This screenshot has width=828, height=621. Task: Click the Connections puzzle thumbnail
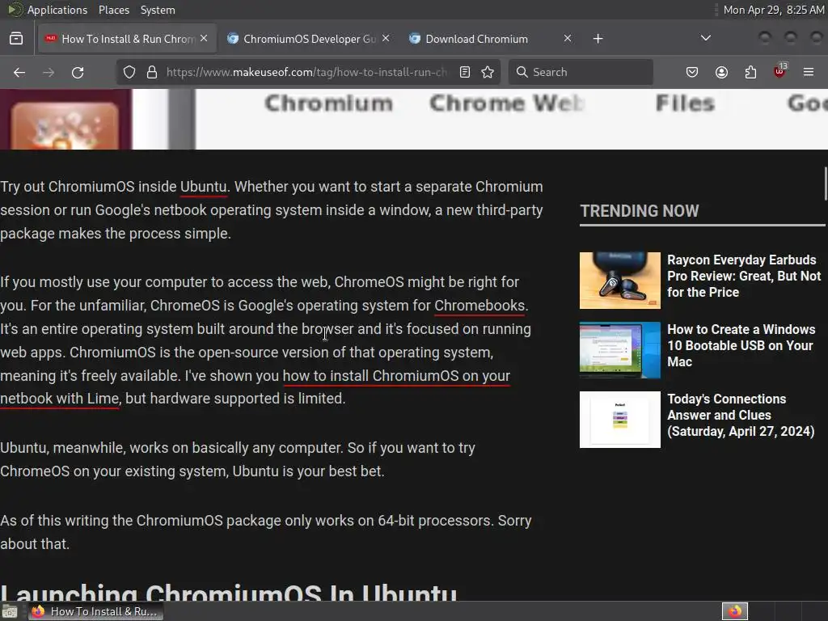[620, 420]
